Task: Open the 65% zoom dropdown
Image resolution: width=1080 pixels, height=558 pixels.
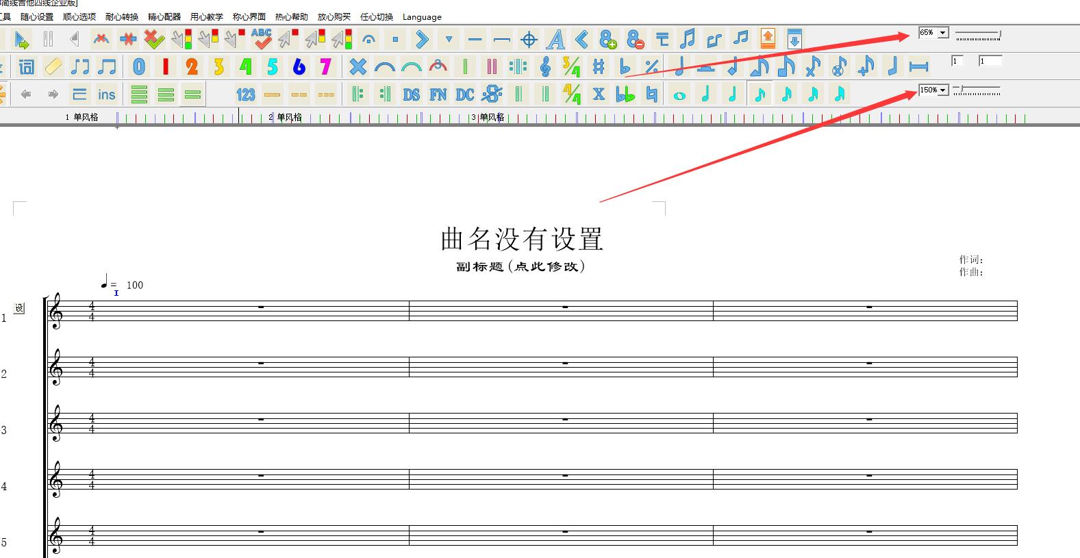Action: coord(942,33)
